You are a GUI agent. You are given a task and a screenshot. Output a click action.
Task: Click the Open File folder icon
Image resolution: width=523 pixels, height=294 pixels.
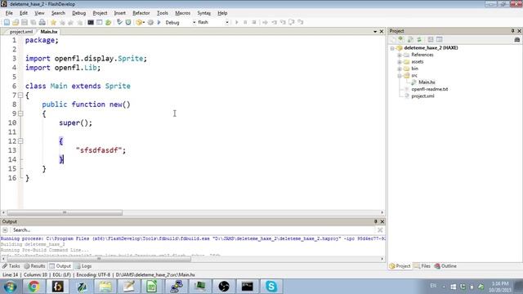pyautogui.click(x=16, y=22)
